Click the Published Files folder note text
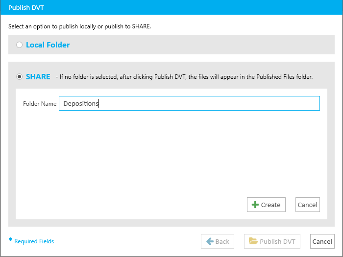The width and height of the screenshot is (343, 257). click(184, 77)
